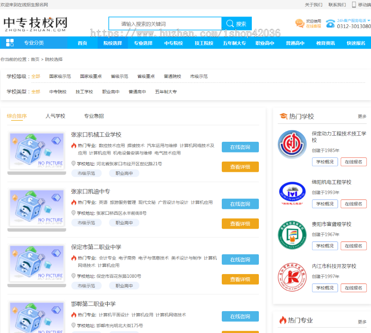The image size is (371, 333).
Task: Switch to the 人气学校 sorting tab
Action: click(x=55, y=116)
